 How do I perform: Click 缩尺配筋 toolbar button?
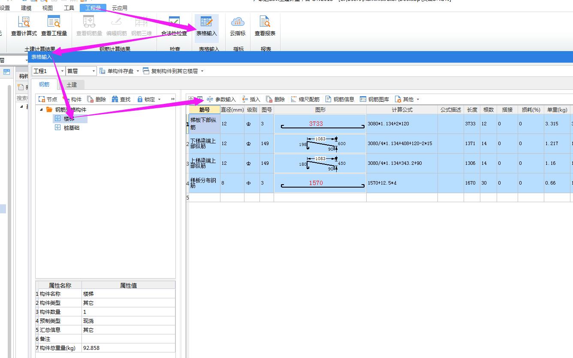(305, 99)
